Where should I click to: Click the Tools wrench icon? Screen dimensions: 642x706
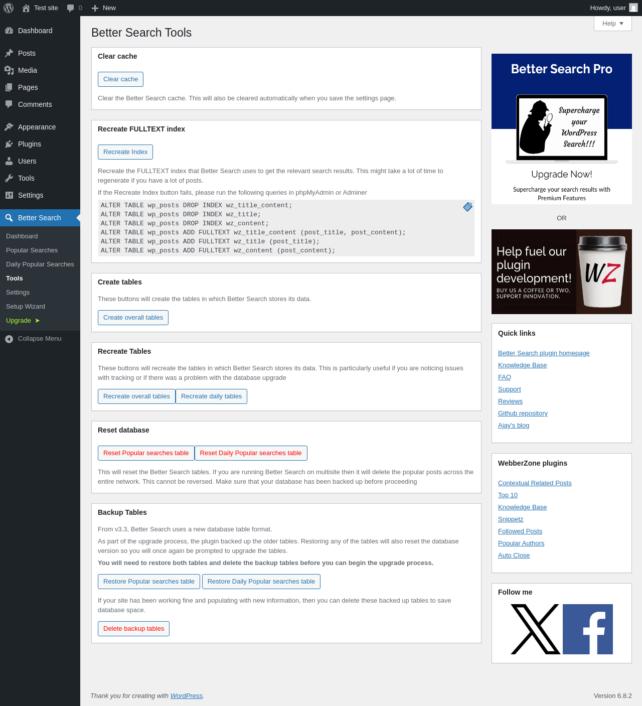pos(9,178)
